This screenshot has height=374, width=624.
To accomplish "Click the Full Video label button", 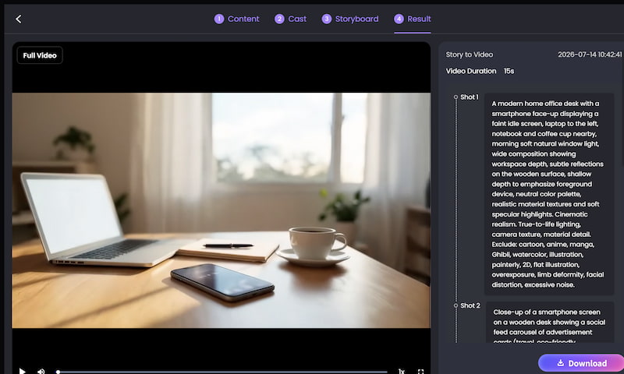I will click(40, 55).
